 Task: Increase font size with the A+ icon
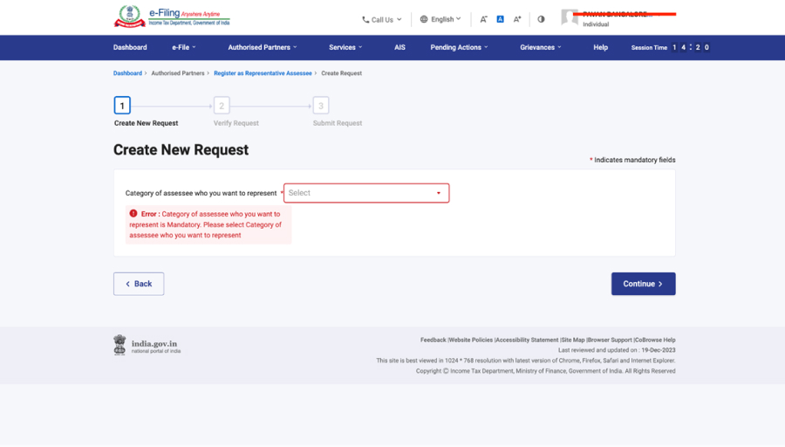tap(517, 19)
